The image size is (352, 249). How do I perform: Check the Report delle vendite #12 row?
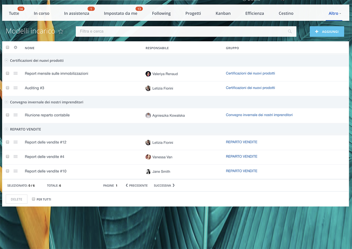tap(8, 142)
